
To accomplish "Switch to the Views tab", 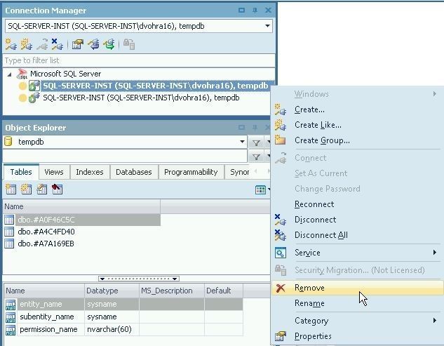I will tap(54, 172).
